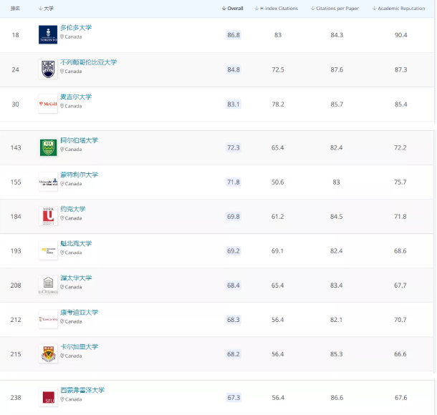This screenshot has height=415, width=437.
Task: Click the uOttawa building logo
Action: point(48,285)
